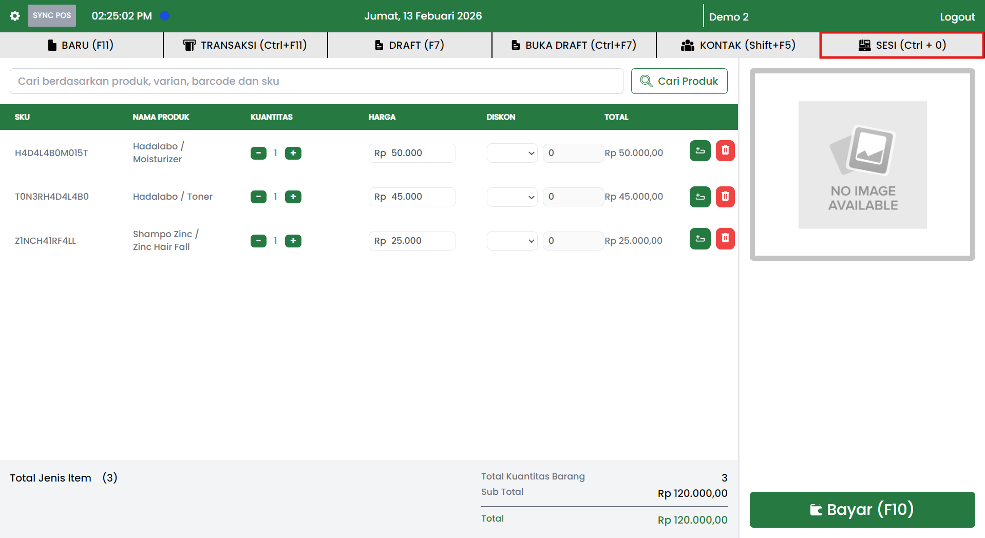Delete the Hadalabo Moisturizer row

pos(725,151)
